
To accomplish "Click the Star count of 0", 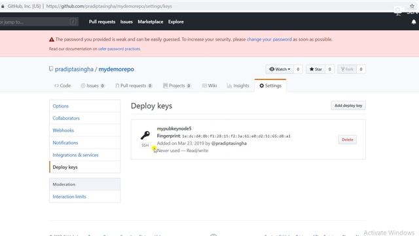I will (329, 69).
